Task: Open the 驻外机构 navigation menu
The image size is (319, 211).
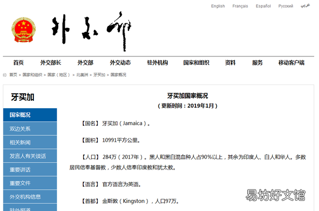Action: click(x=158, y=63)
